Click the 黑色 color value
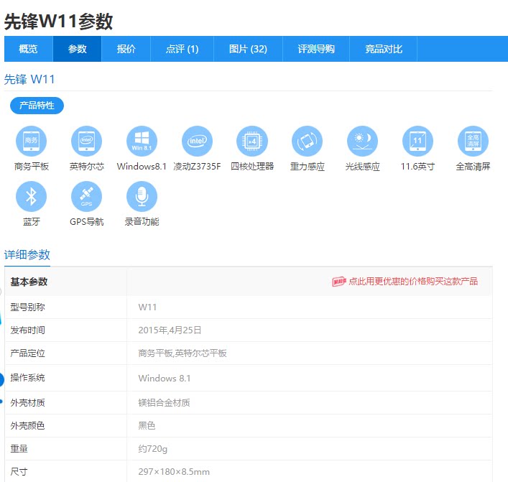The width and height of the screenshot is (508, 482). (147, 426)
